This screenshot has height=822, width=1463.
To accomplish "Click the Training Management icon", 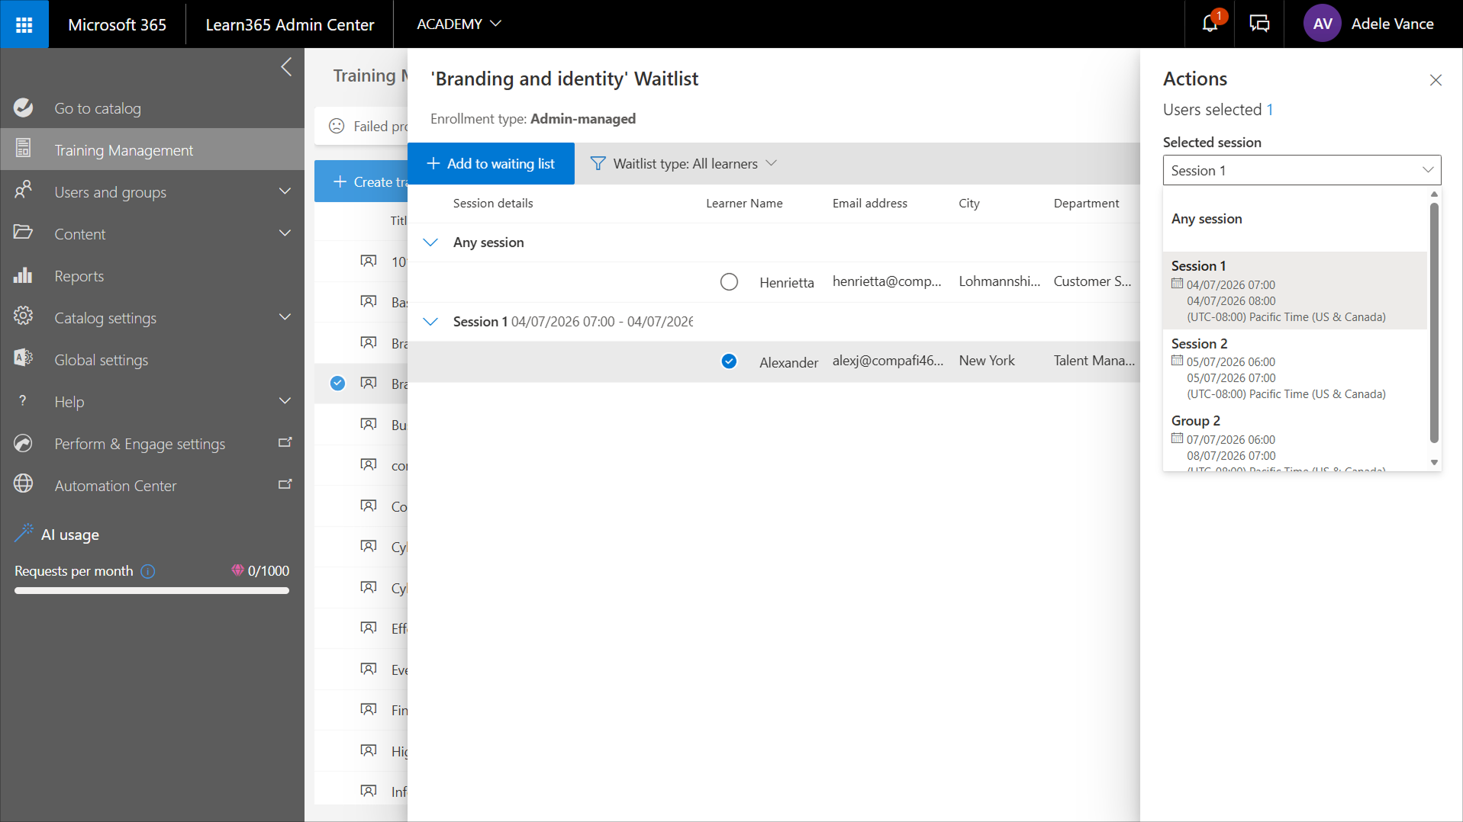I will pyautogui.click(x=24, y=149).
